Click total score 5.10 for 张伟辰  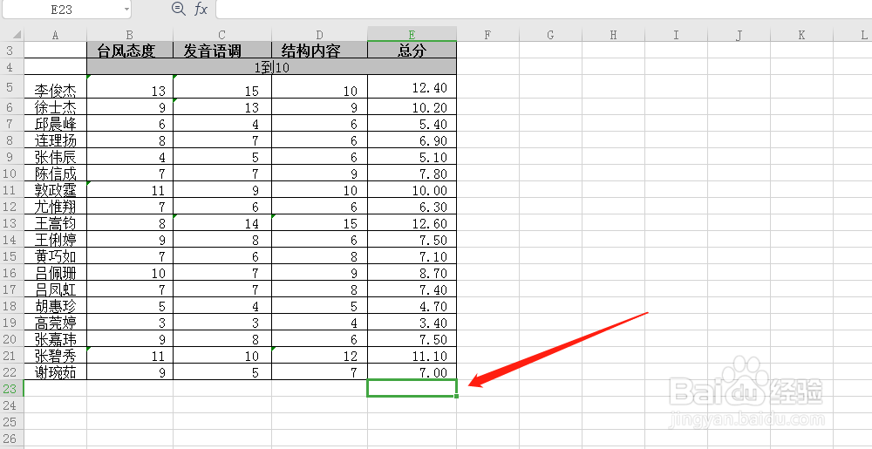412,157
